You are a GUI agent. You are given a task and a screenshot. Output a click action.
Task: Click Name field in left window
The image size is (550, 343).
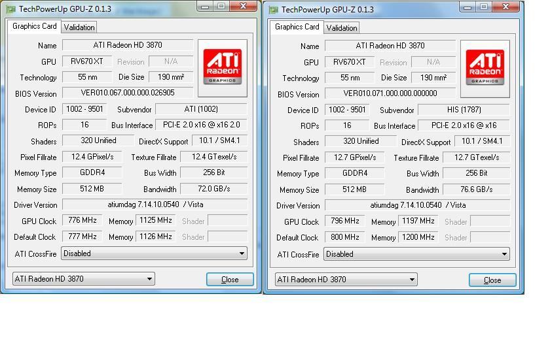tap(128, 45)
